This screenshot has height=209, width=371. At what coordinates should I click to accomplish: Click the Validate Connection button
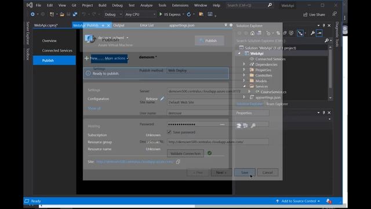coord(185,153)
